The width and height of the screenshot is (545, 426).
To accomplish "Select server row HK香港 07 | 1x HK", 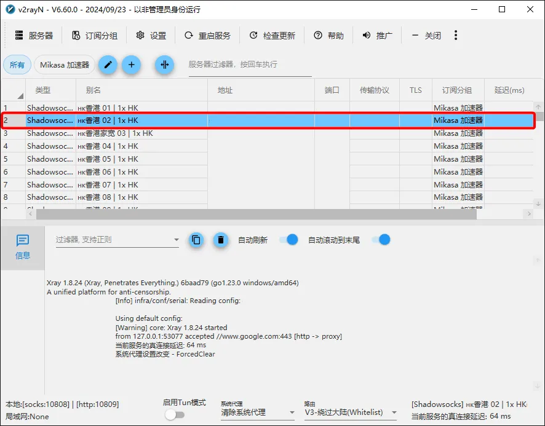I will [x=268, y=184].
